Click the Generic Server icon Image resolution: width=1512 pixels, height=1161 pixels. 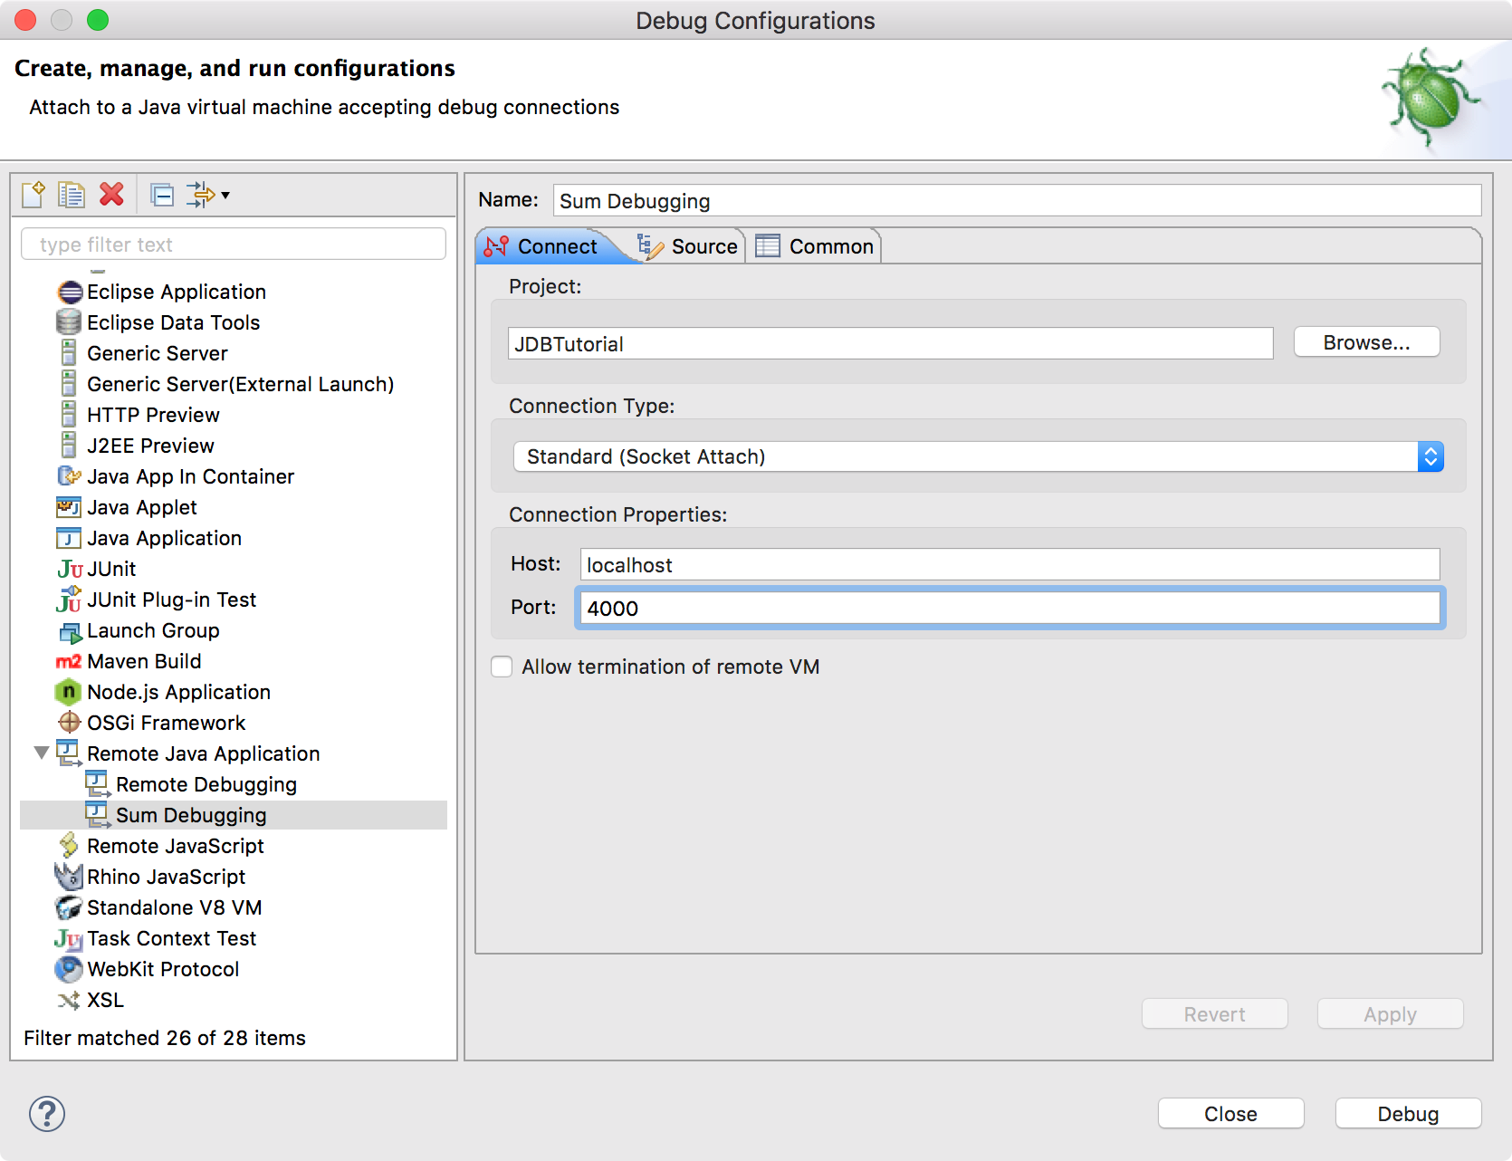pyautogui.click(x=69, y=353)
